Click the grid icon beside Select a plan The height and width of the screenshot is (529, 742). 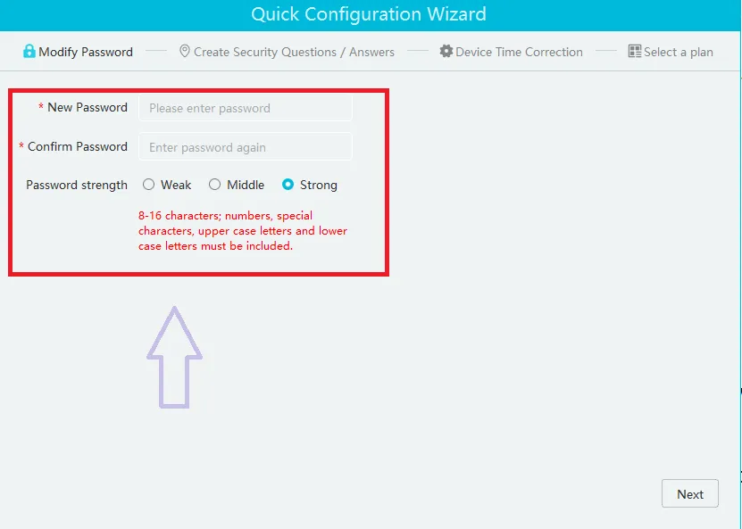pyautogui.click(x=636, y=52)
